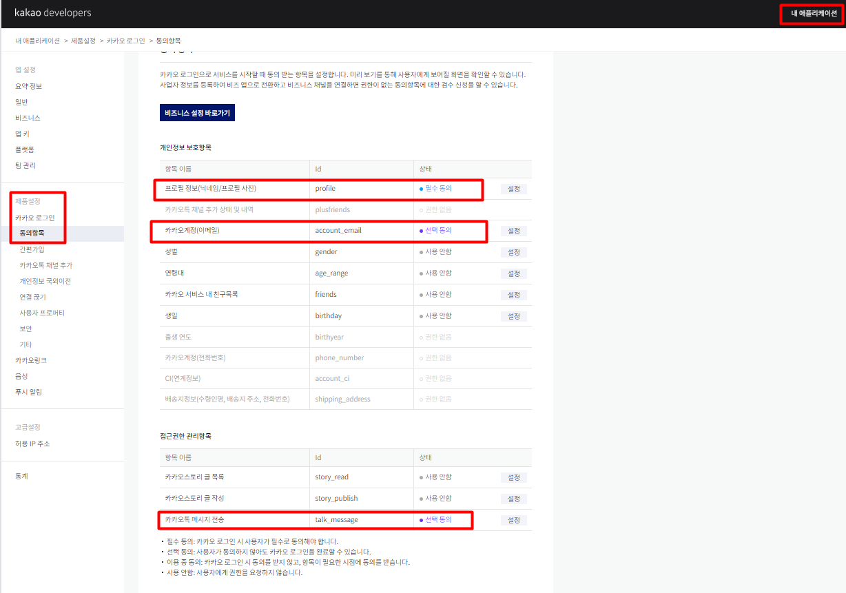Select 사용자 프로퍼티 in the sidebar
The image size is (846, 593).
click(42, 313)
